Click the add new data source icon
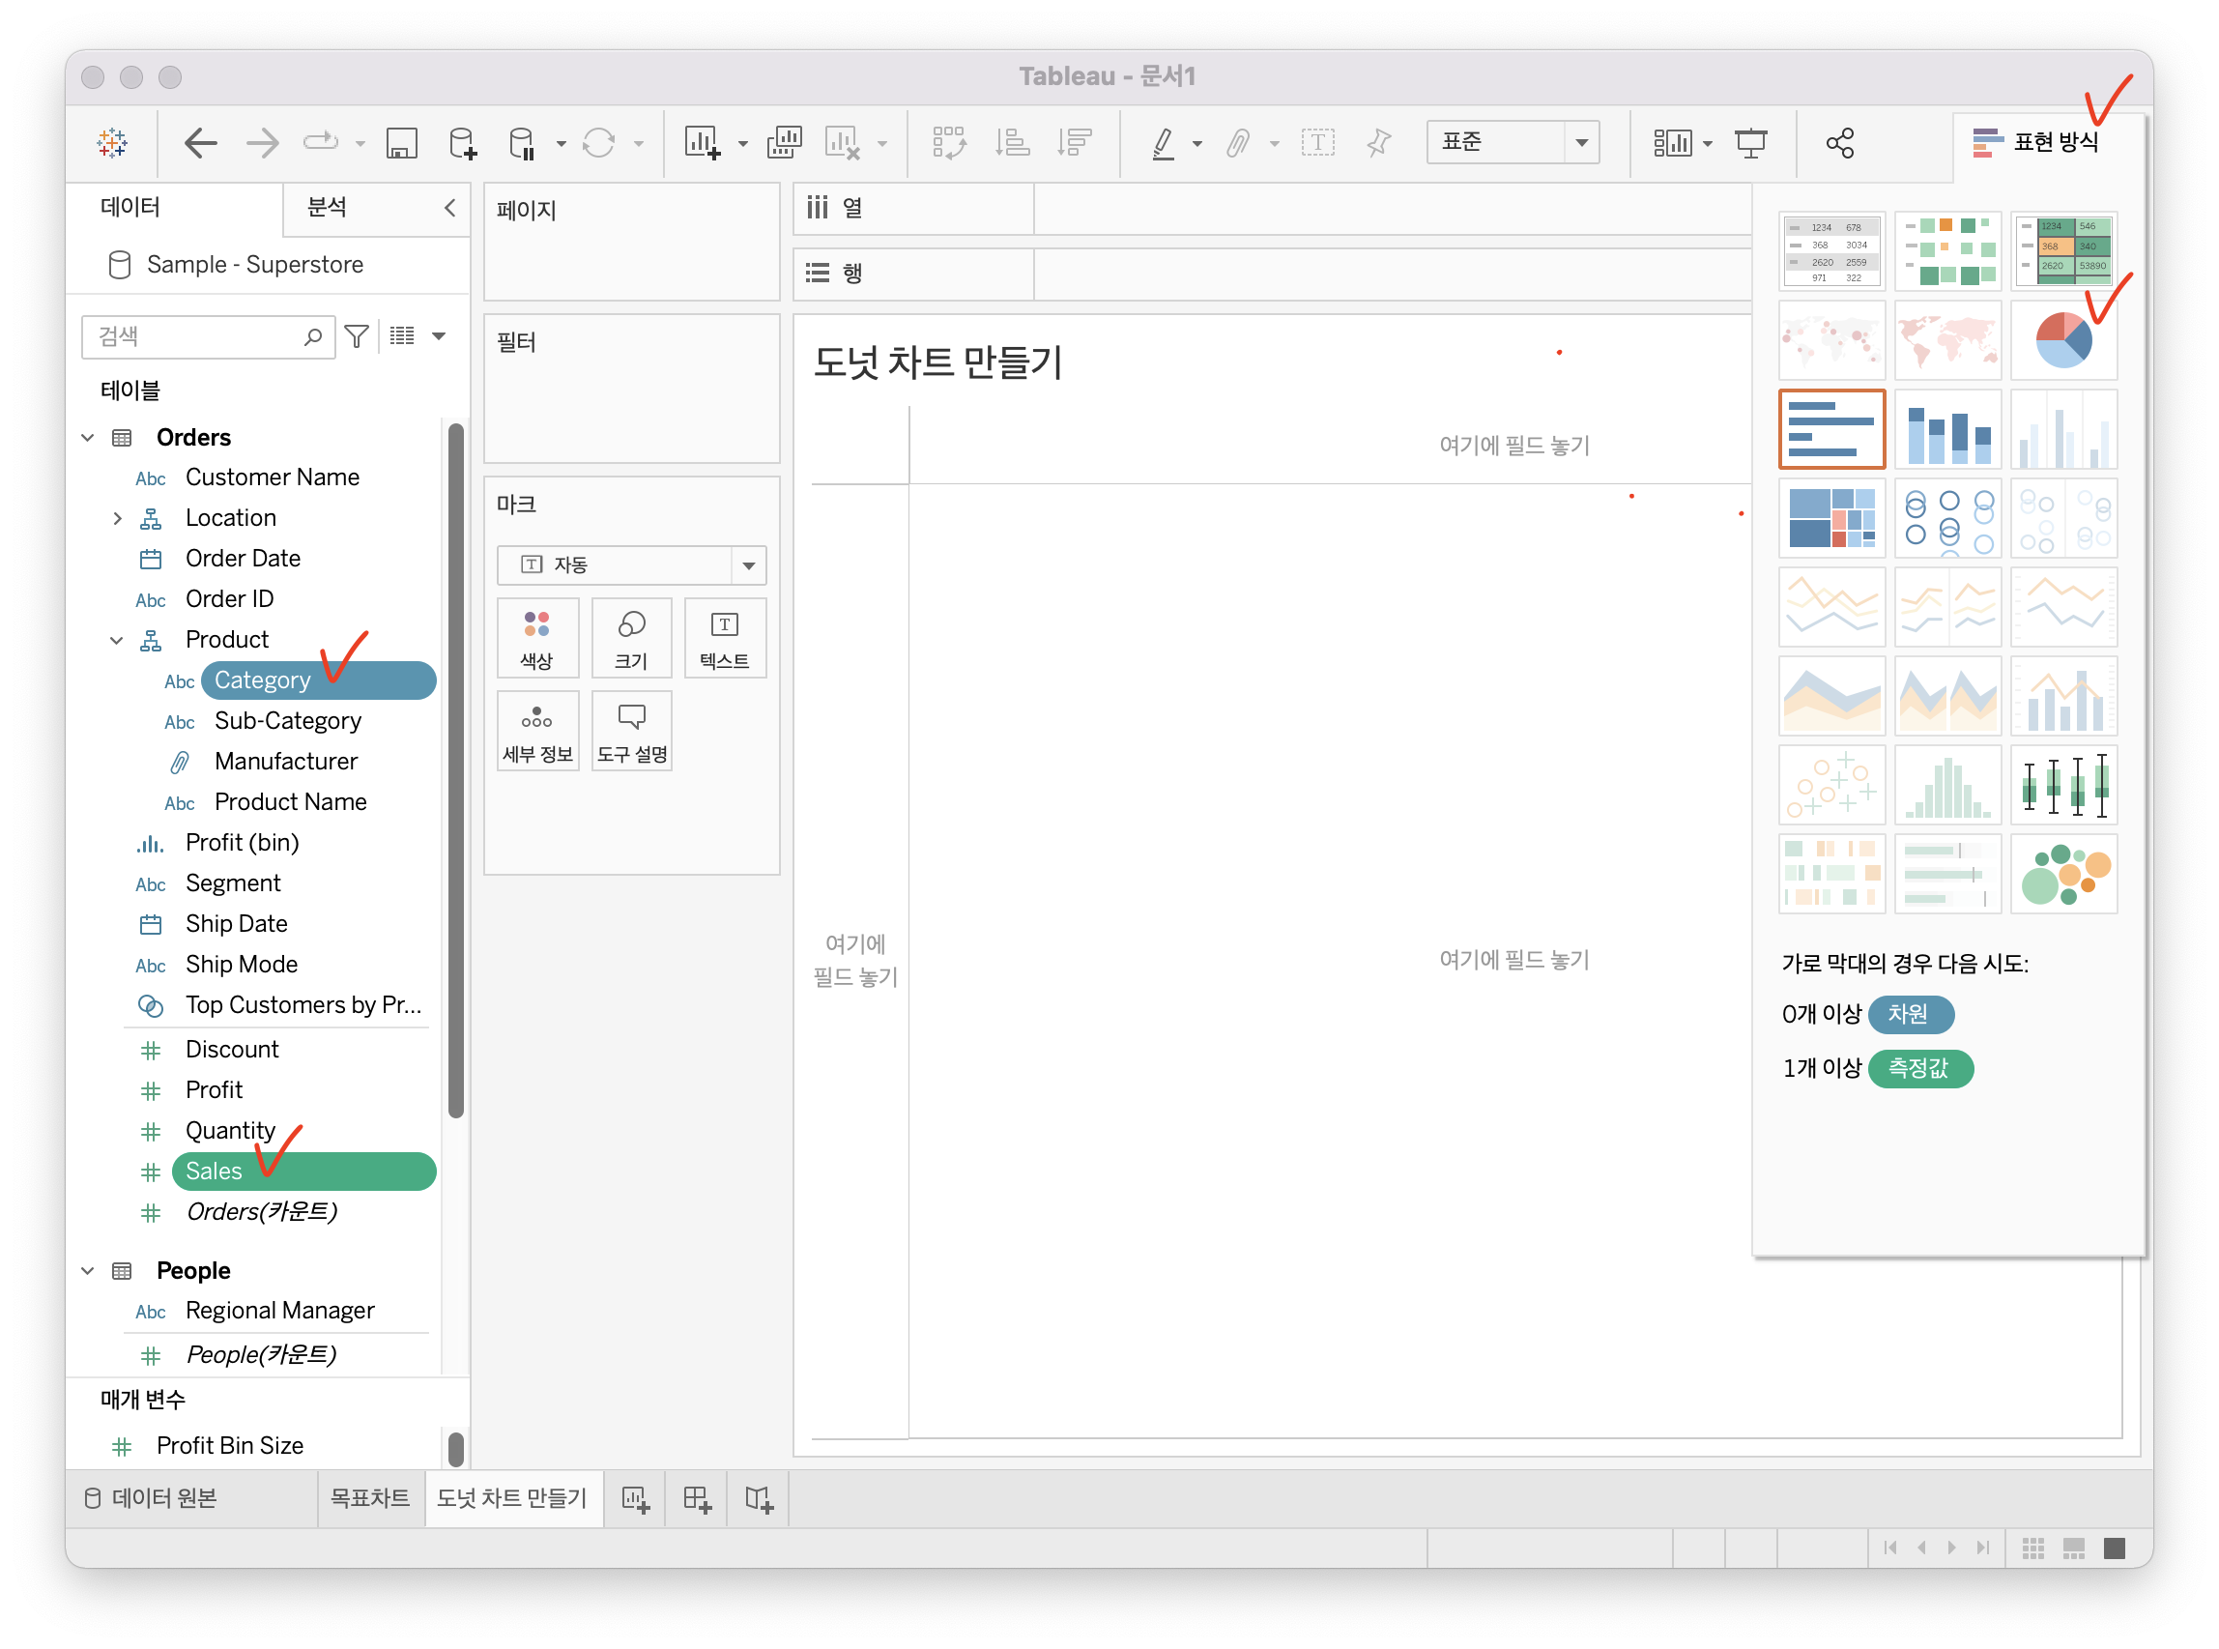This screenshot has width=2219, height=1649. pos(462,143)
